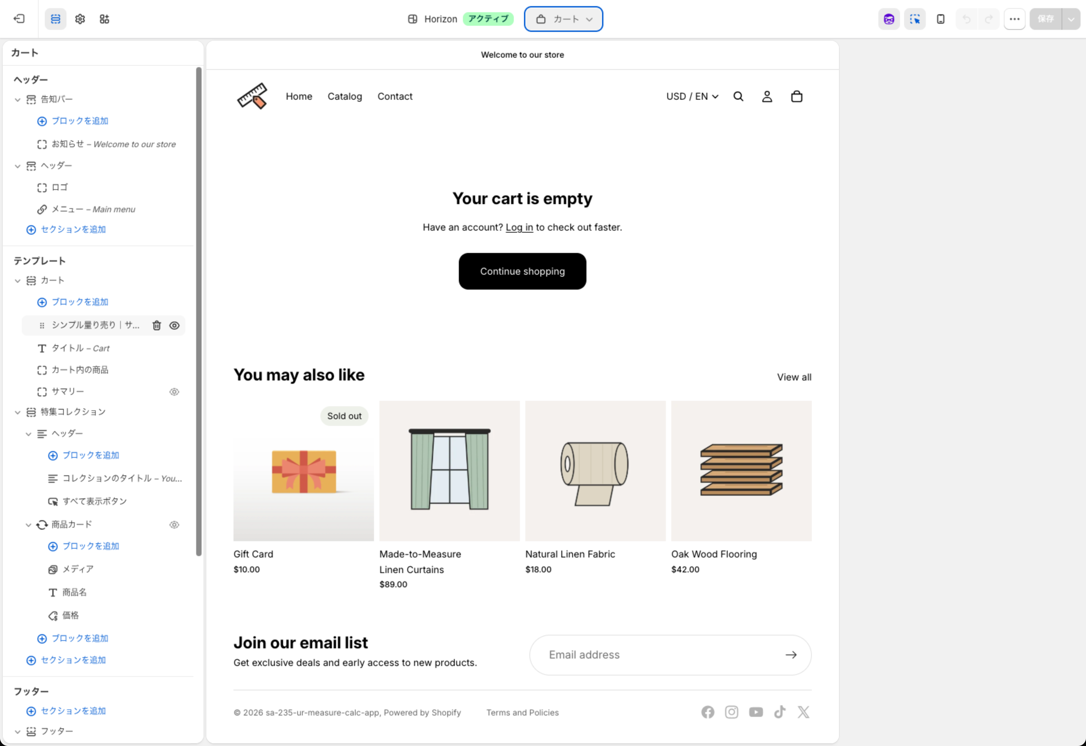
Task: Click the Contact menu item
Action: [x=395, y=96]
